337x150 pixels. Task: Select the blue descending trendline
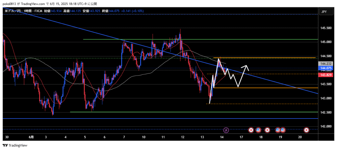click(x=99, y=34)
